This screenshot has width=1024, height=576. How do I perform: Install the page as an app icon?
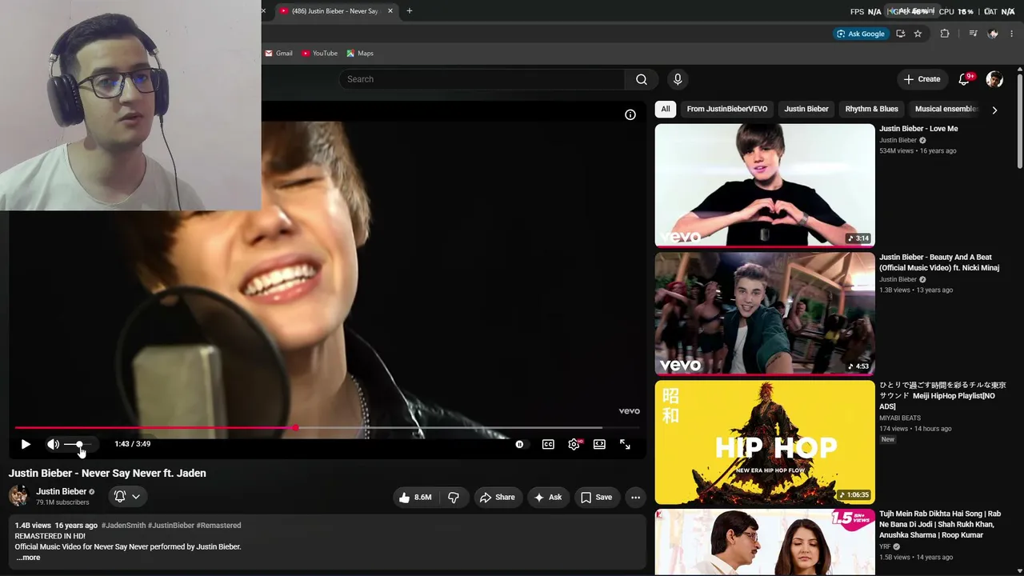[x=901, y=34]
